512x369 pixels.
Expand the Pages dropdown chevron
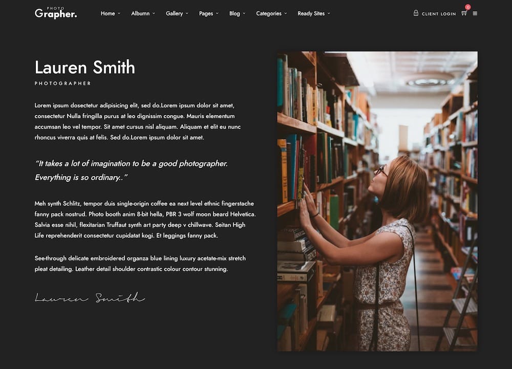coord(217,13)
